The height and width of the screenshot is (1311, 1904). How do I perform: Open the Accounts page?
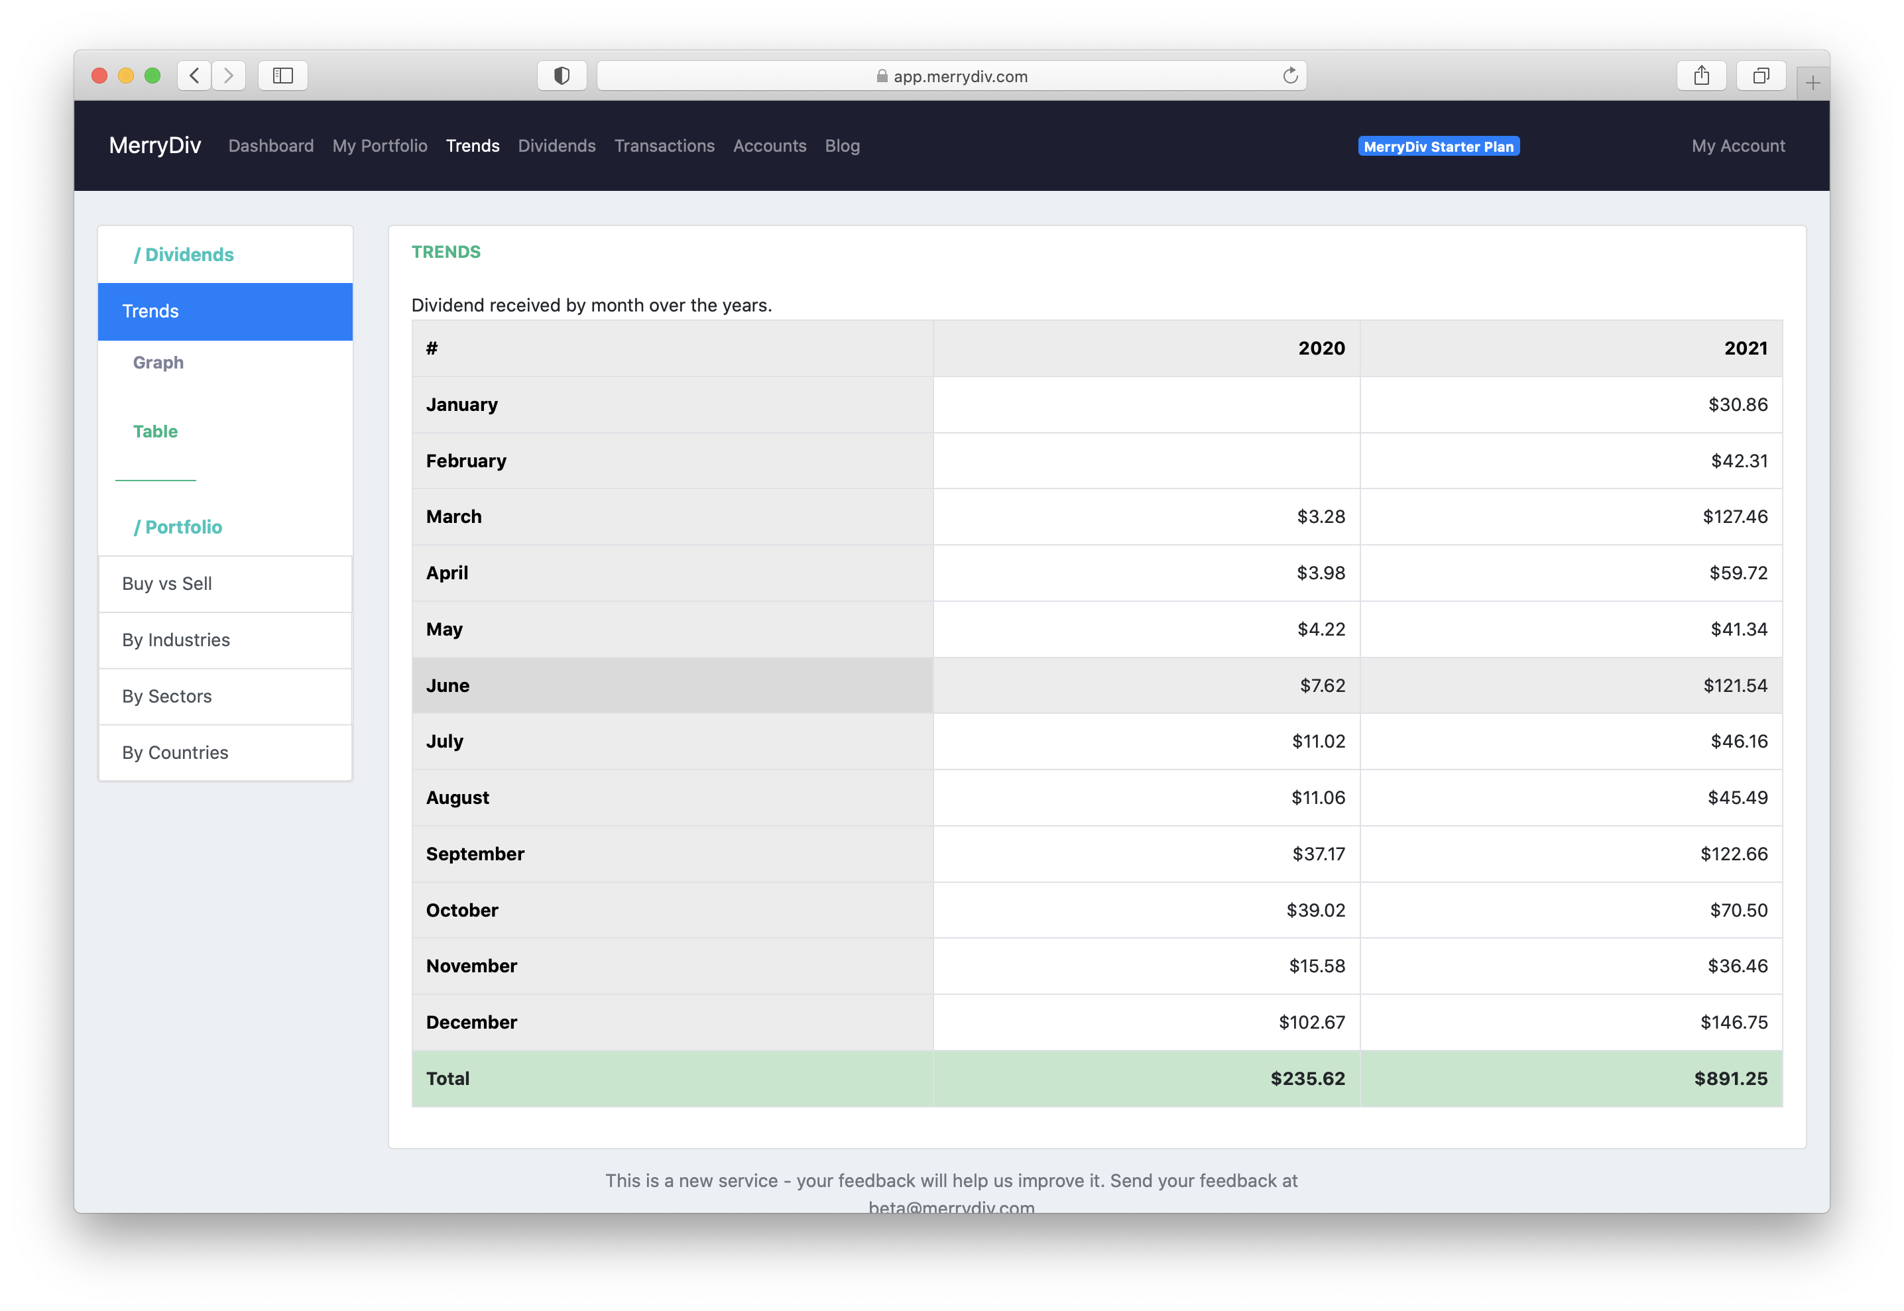click(x=769, y=145)
